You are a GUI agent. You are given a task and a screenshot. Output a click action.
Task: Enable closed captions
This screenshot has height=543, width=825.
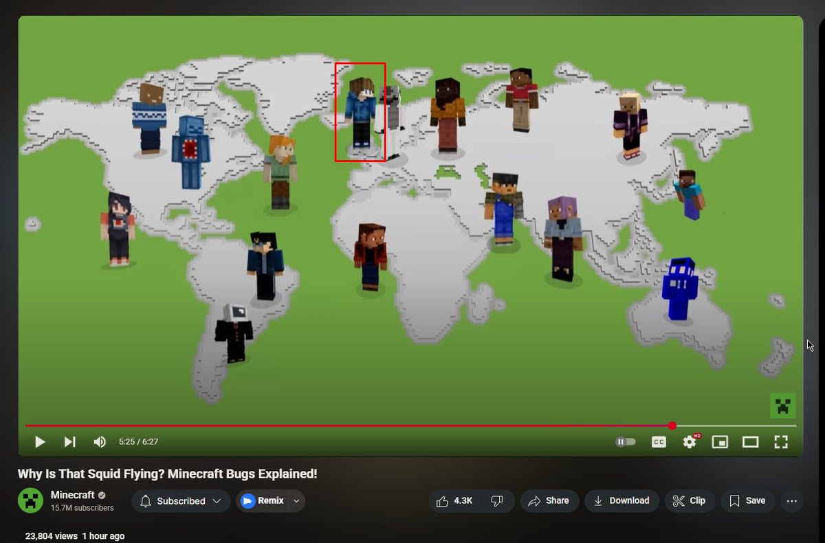pyautogui.click(x=659, y=442)
